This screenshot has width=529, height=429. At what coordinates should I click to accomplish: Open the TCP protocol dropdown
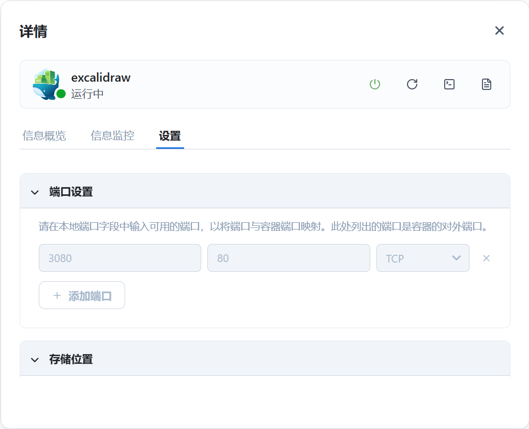422,258
